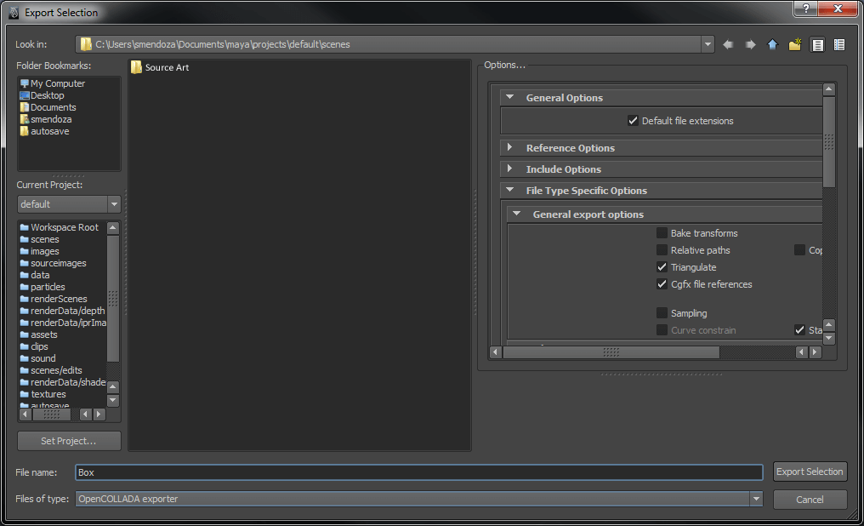
Task: Open the Desktop bookmark
Action: click(x=50, y=95)
